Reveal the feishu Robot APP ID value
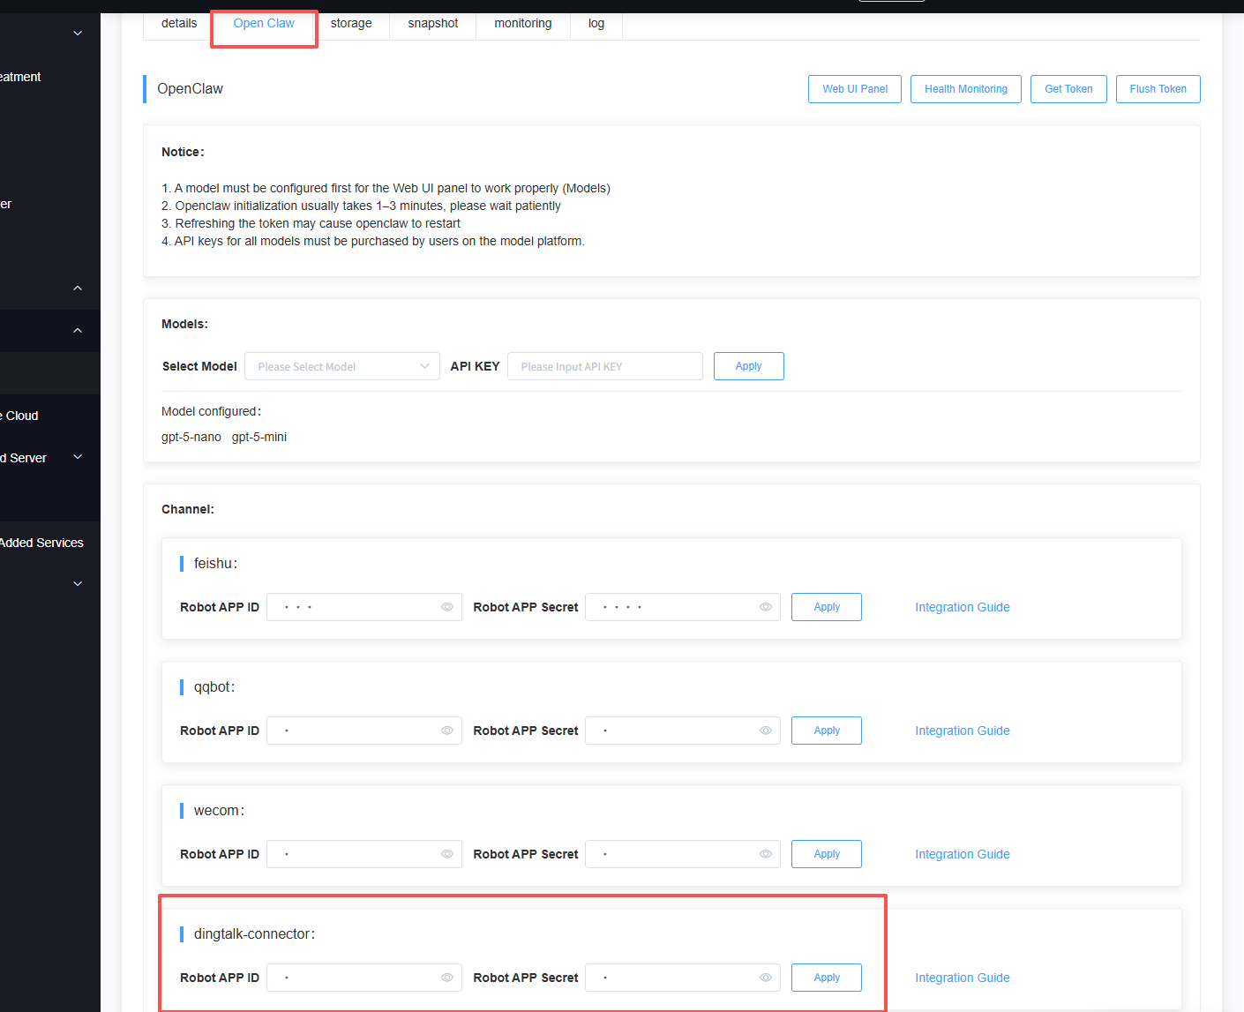 [447, 607]
